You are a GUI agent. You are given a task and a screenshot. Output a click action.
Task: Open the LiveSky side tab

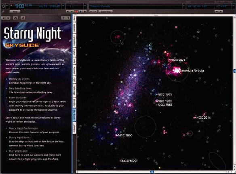tap(74, 103)
